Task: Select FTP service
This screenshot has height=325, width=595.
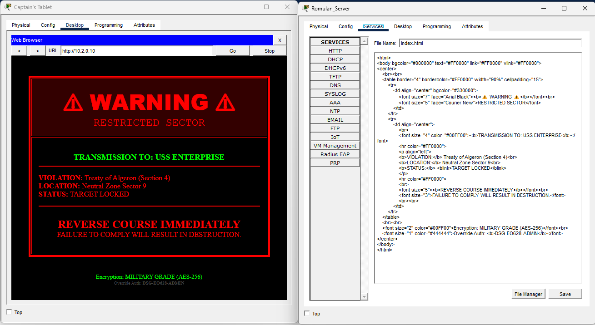Action: click(335, 128)
